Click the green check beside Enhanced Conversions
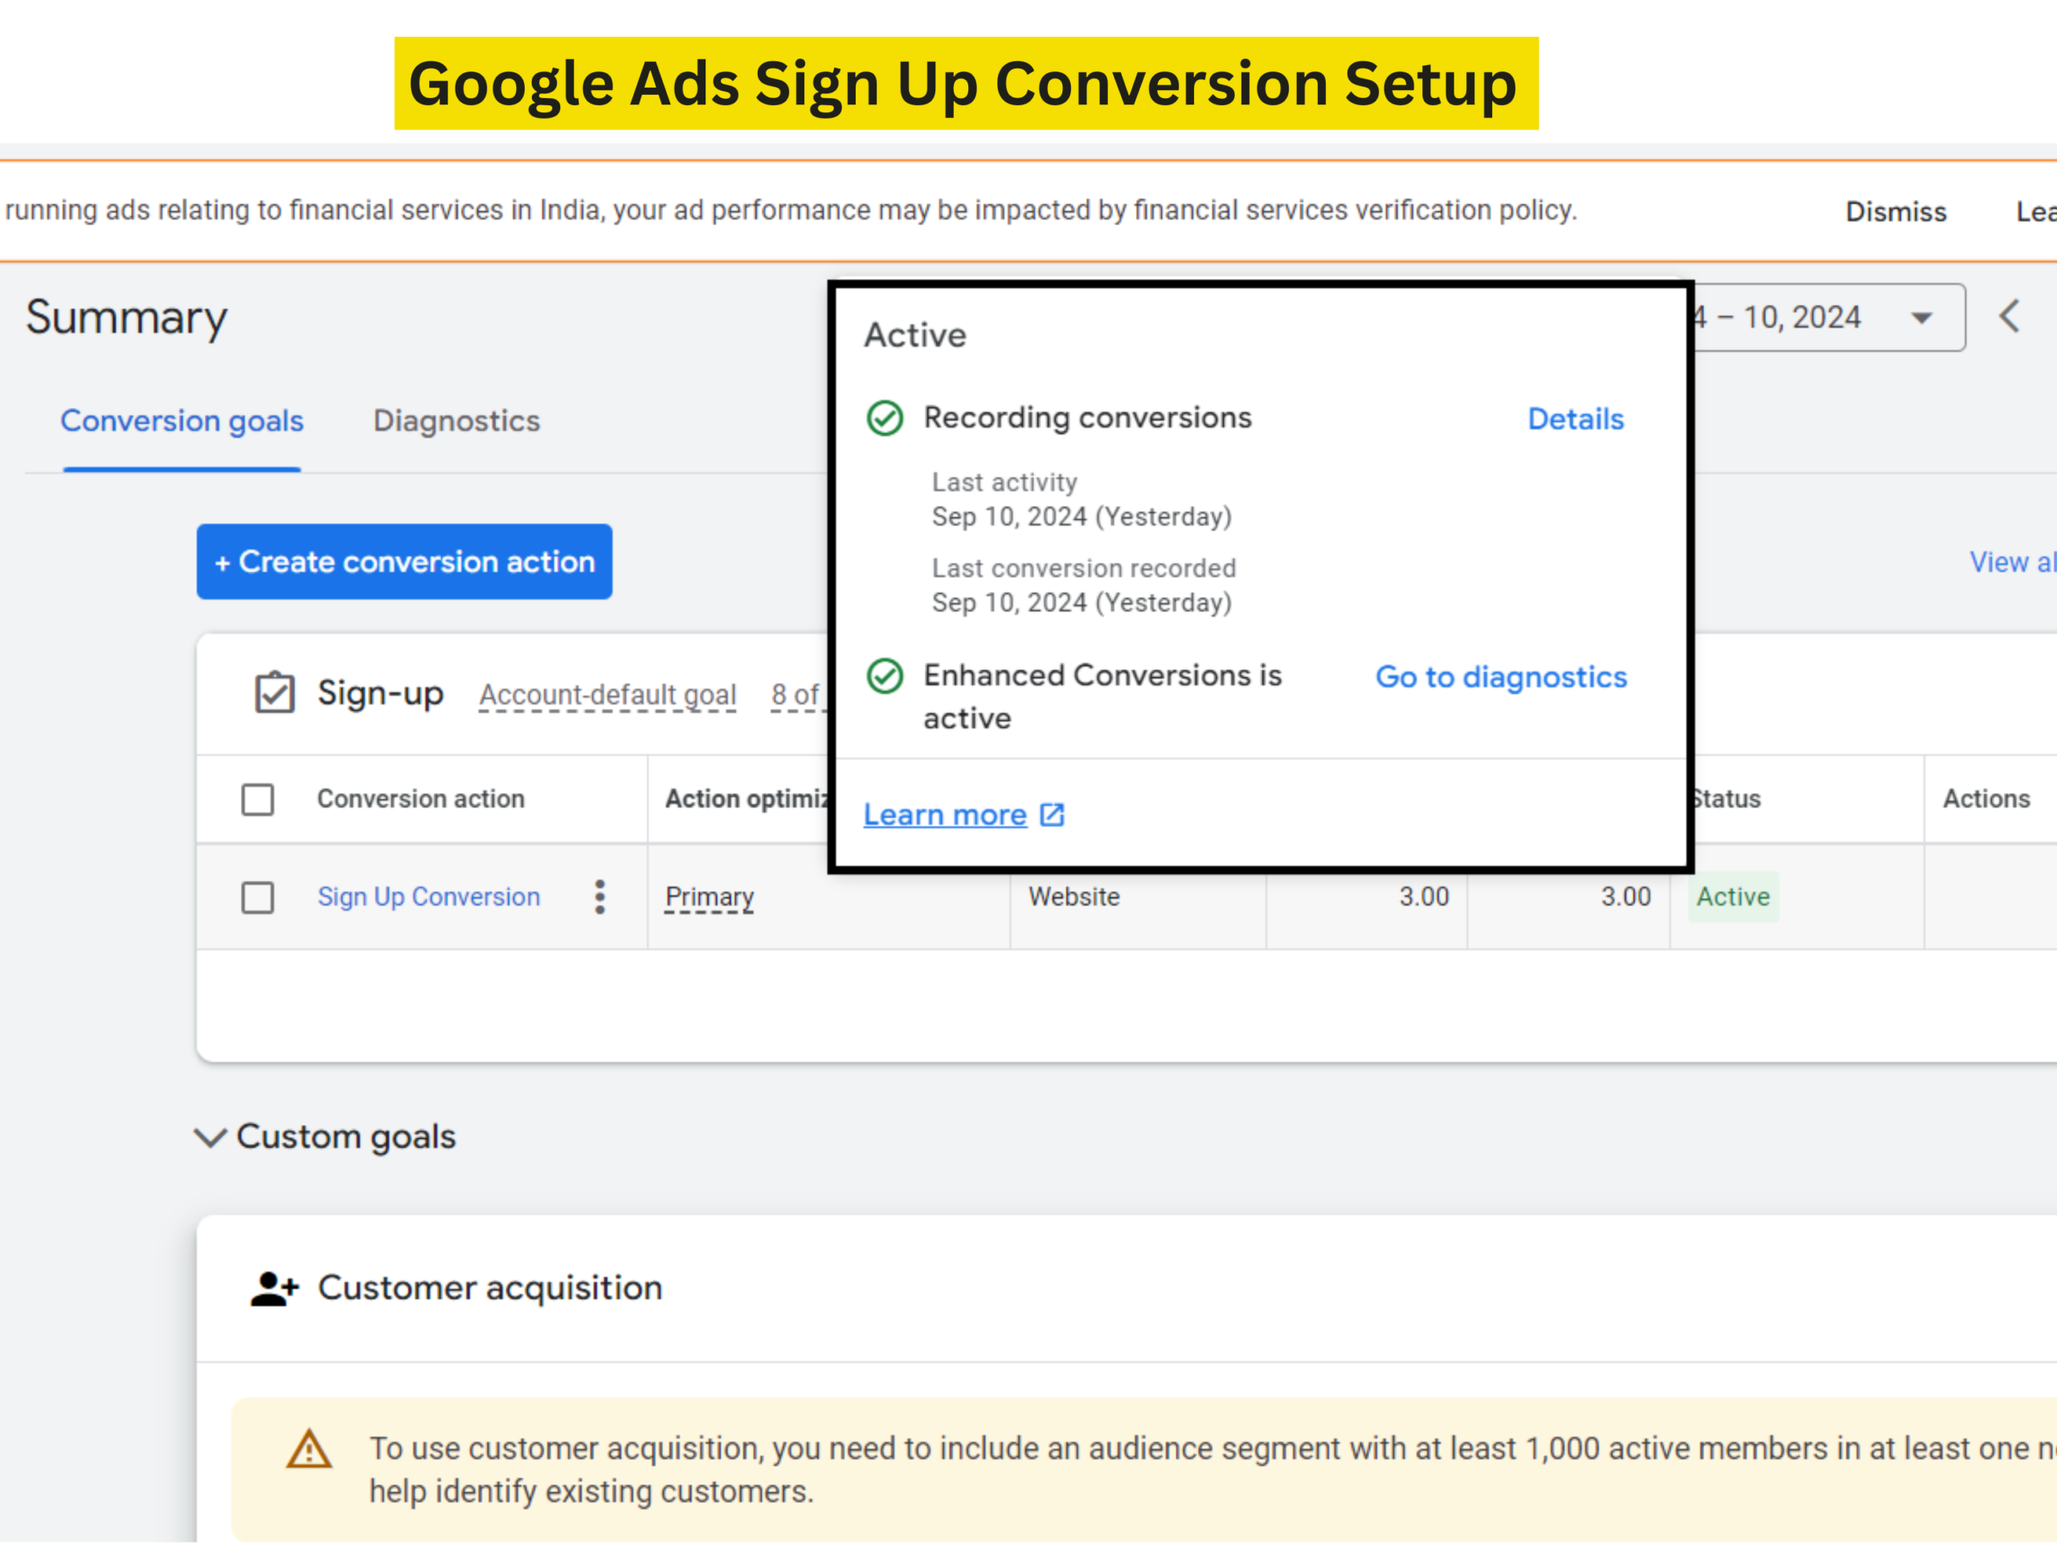This screenshot has height=1543, width=2057. coord(885,676)
